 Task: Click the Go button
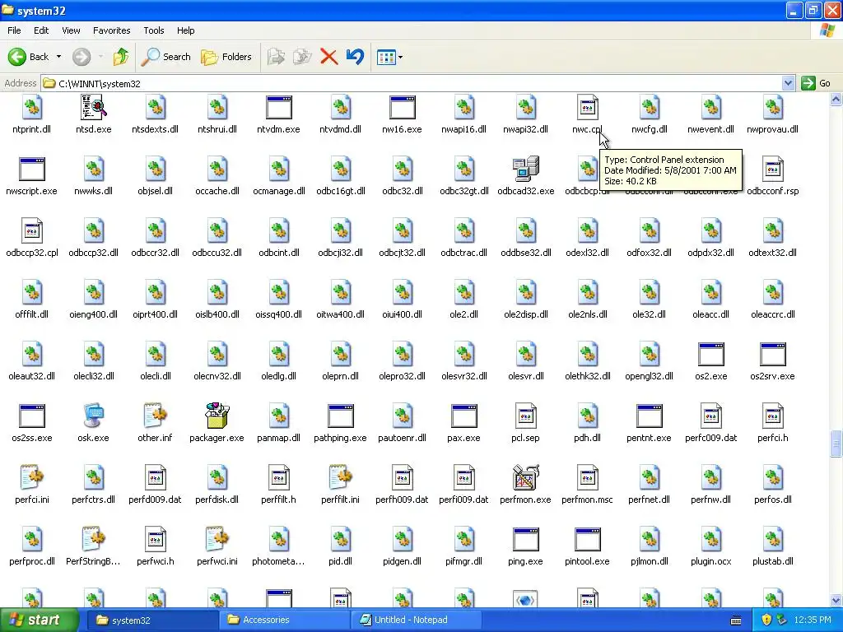tap(816, 83)
